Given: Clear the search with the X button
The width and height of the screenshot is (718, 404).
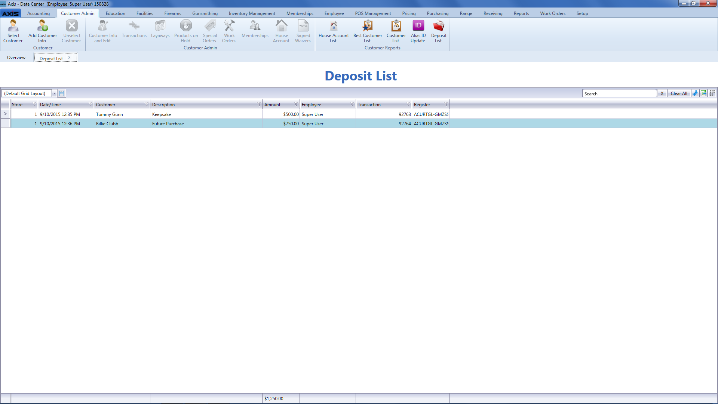Looking at the screenshot, I should [x=662, y=94].
